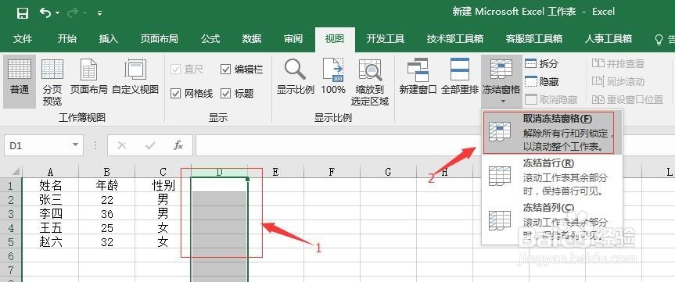
Task: Hide the current window (隐藏)
Action: (x=541, y=81)
